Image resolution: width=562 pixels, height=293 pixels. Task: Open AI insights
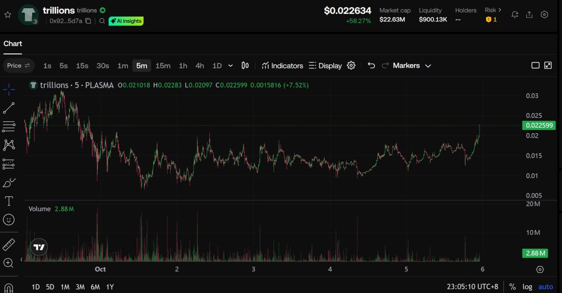pyautogui.click(x=126, y=21)
